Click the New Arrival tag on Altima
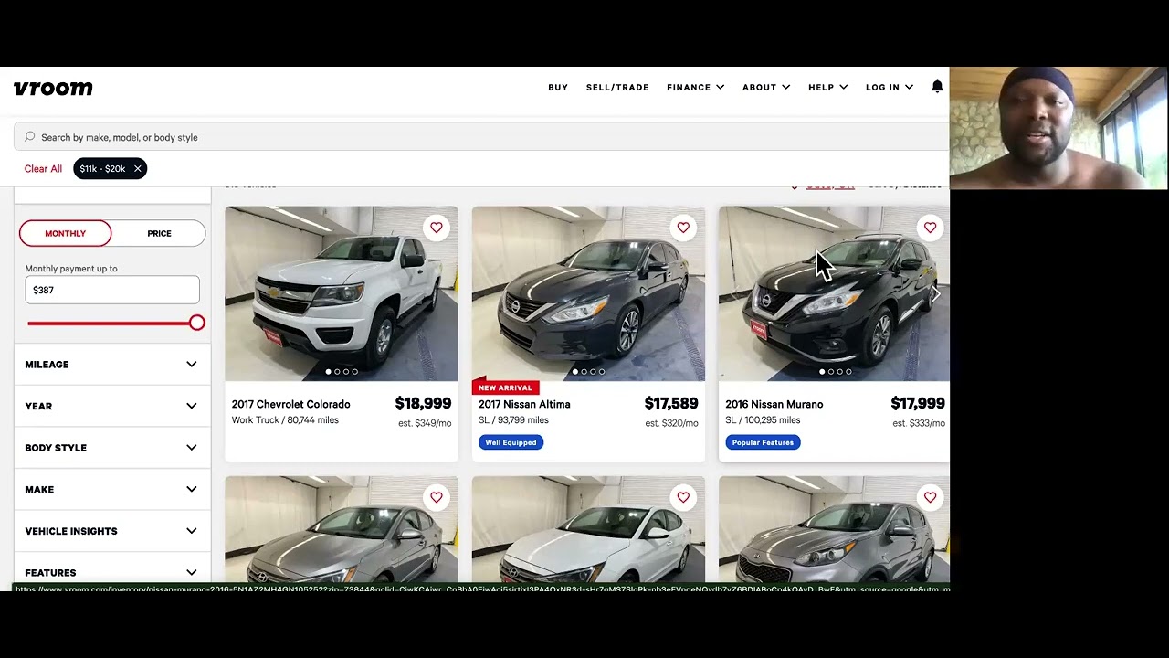 tap(505, 387)
